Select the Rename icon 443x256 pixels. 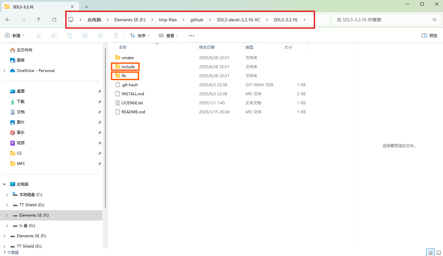[85, 36]
